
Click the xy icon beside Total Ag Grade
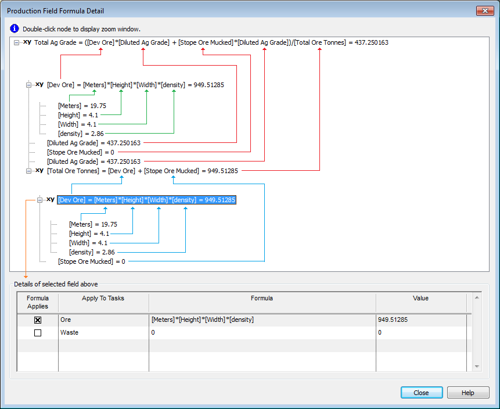pyautogui.click(x=27, y=42)
